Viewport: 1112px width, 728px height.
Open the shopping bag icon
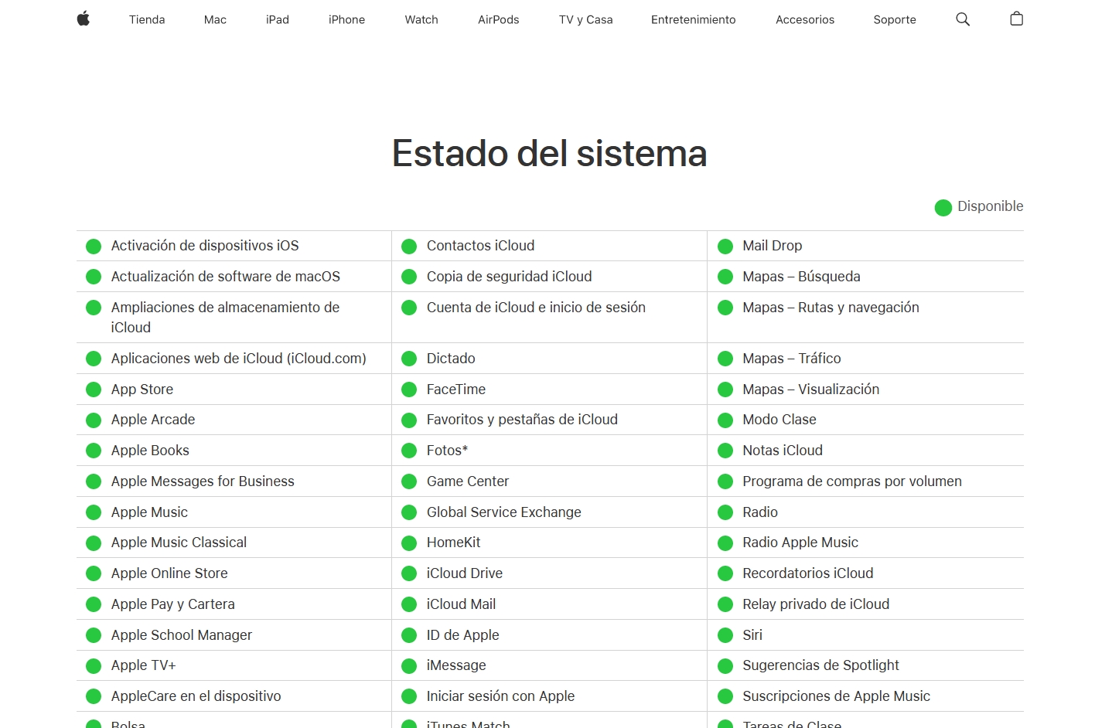click(1017, 19)
